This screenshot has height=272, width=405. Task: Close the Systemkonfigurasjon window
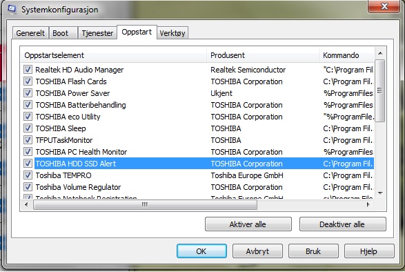(x=384, y=6)
